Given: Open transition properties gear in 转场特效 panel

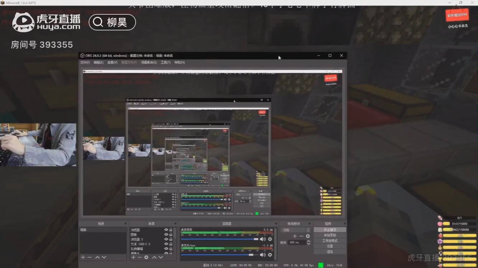Looking at the screenshot, I should point(308,236).
